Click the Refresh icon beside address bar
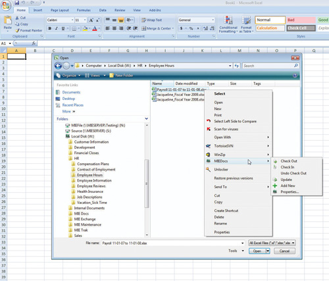The image size is (329, 281). 236,66
